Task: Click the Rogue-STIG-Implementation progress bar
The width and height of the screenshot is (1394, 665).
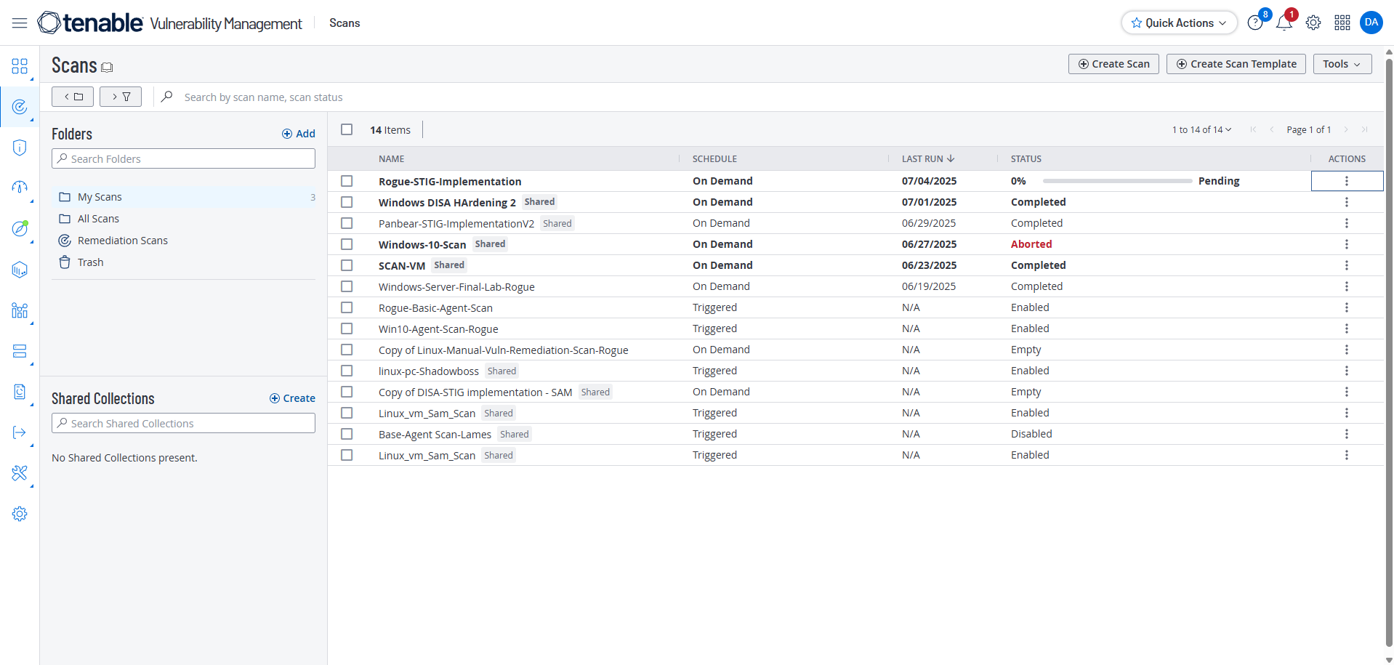Action: [x=1117, y=181]
